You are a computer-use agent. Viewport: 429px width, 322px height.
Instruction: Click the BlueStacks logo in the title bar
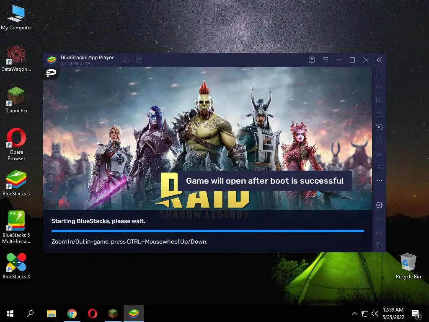point(52,60)
